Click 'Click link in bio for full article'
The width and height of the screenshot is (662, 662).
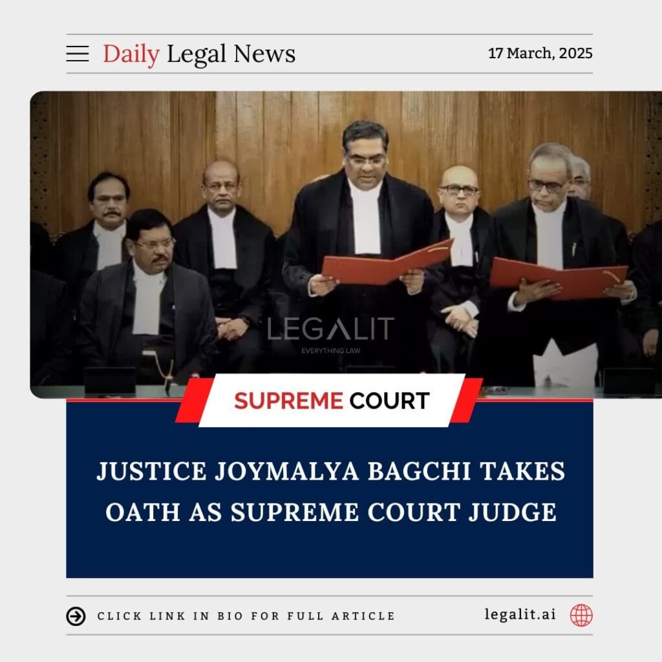click(246, 616)
